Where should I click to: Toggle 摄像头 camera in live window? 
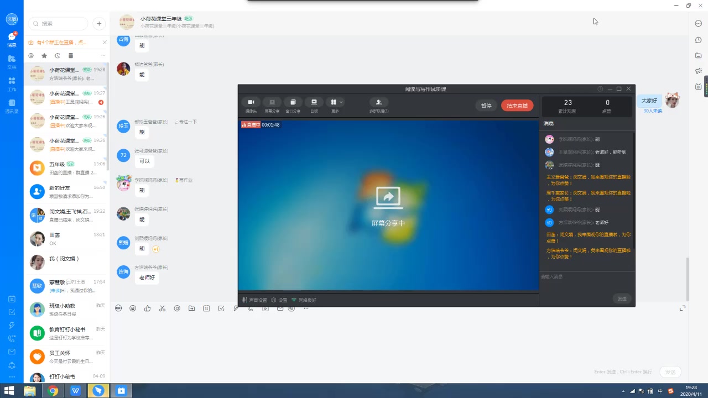pyautogui.click(x=251, y=106)
